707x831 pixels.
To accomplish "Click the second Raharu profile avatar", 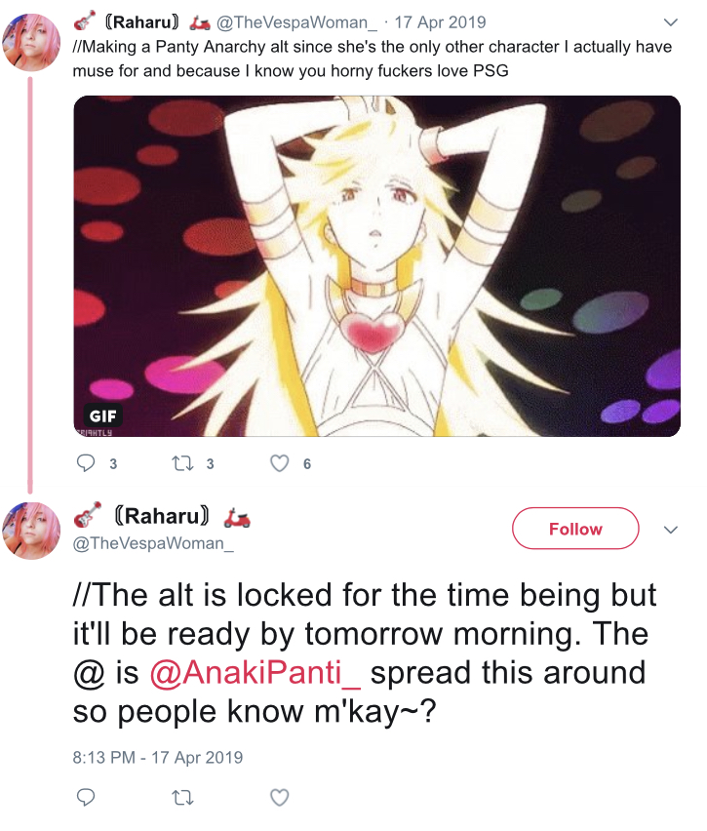I will 31,531.
